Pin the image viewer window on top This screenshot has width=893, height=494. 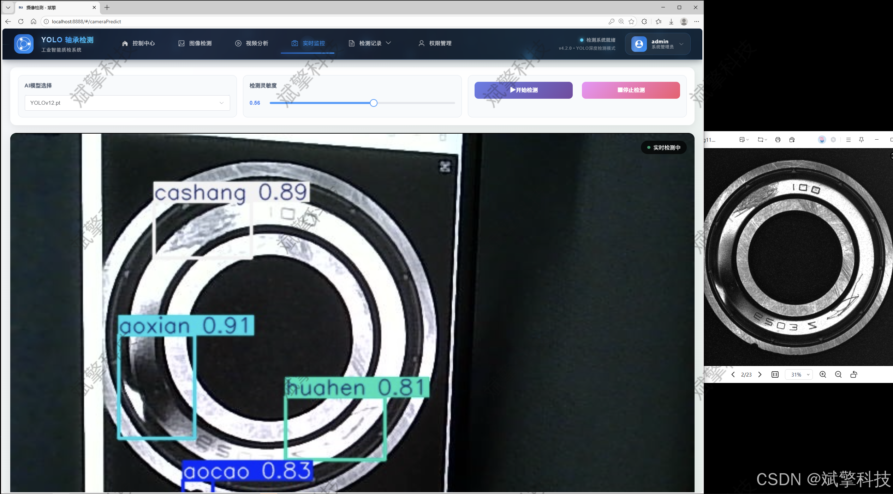tap(861, 140)
